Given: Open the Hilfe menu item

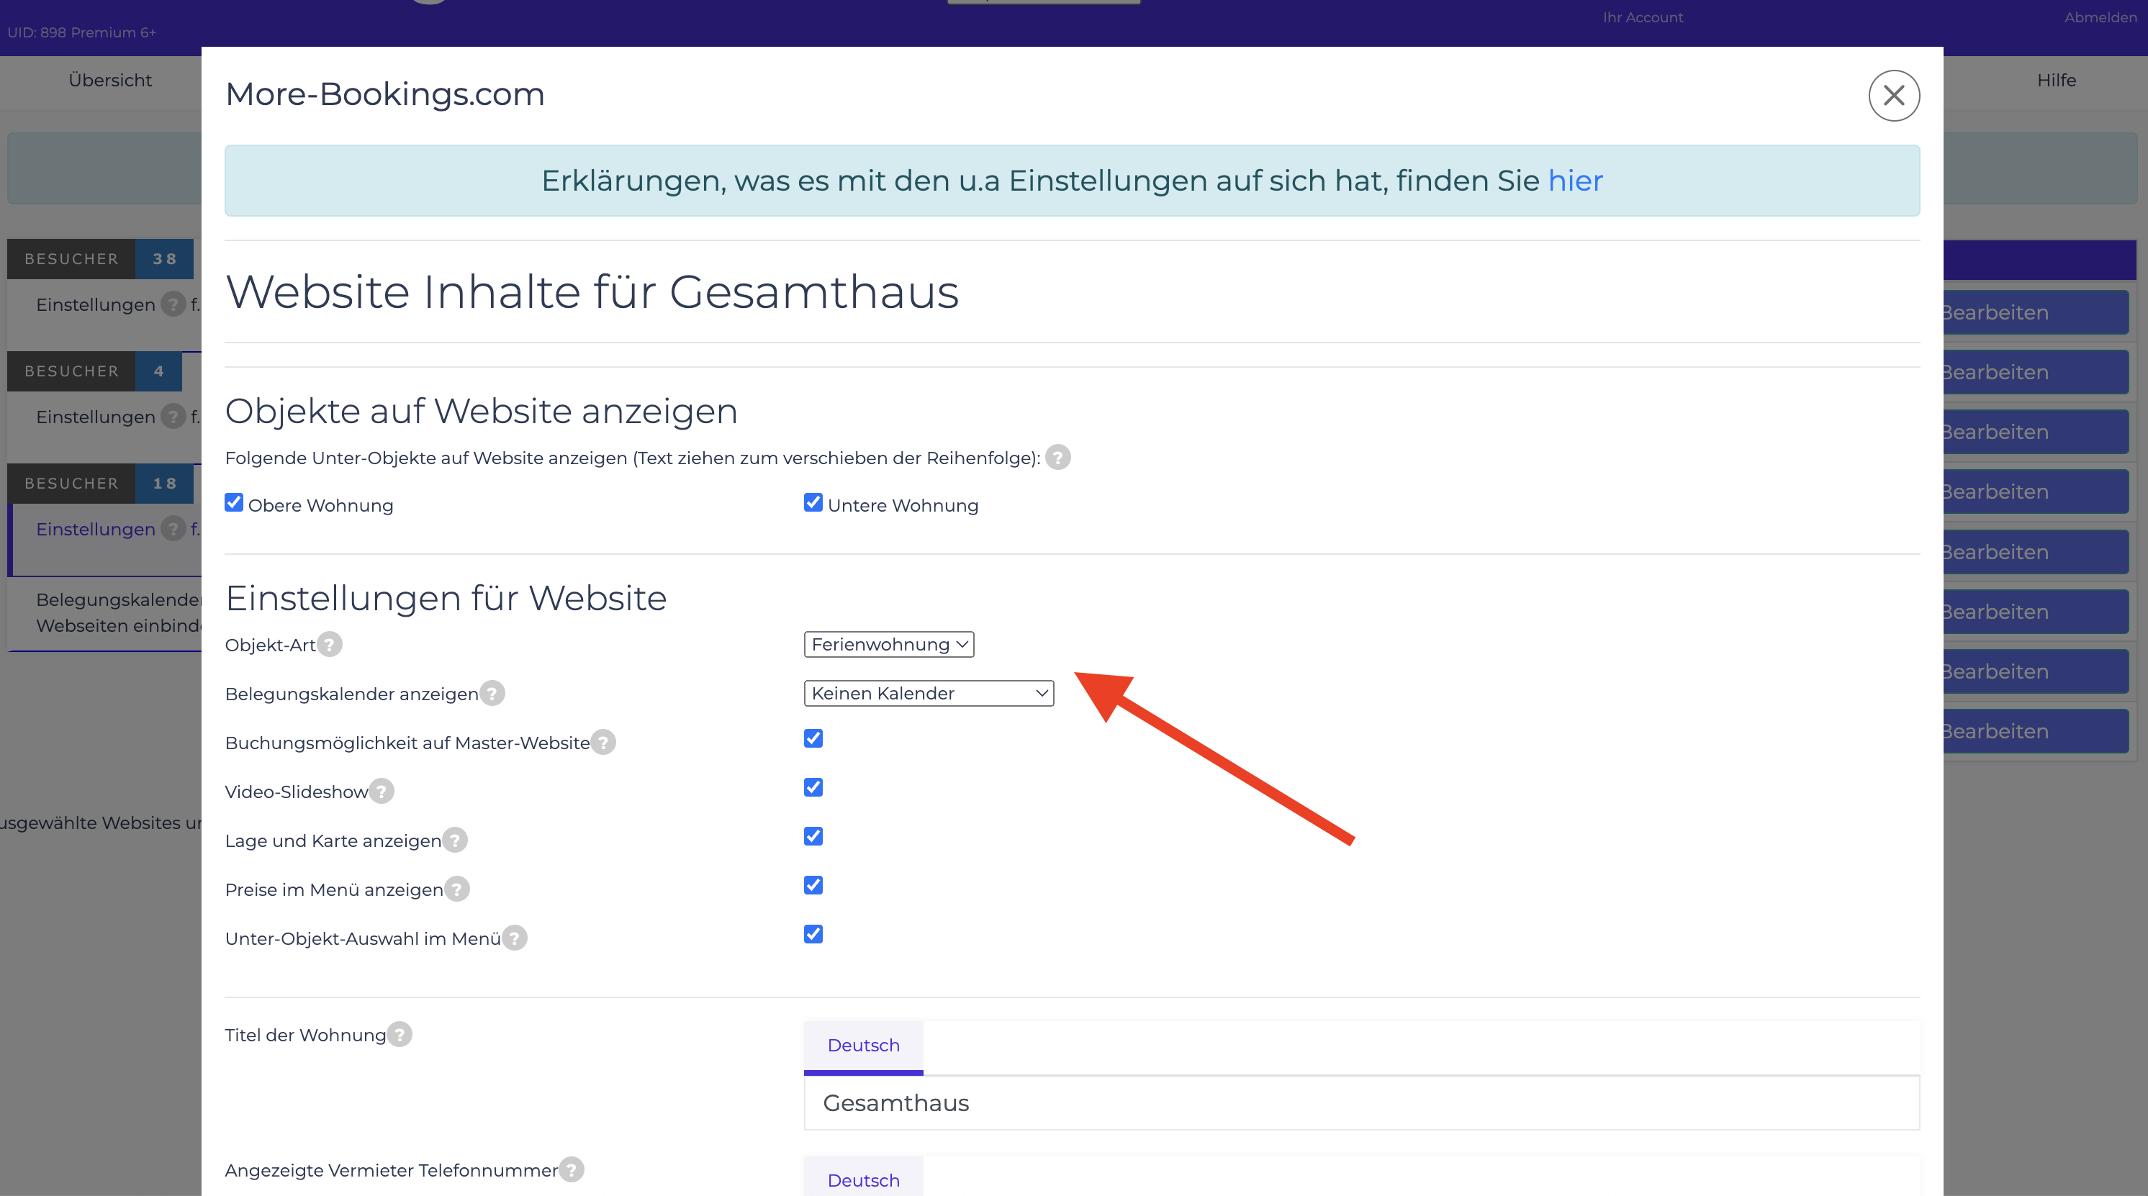Looking at the screenshot, I should coord(2057,80).
